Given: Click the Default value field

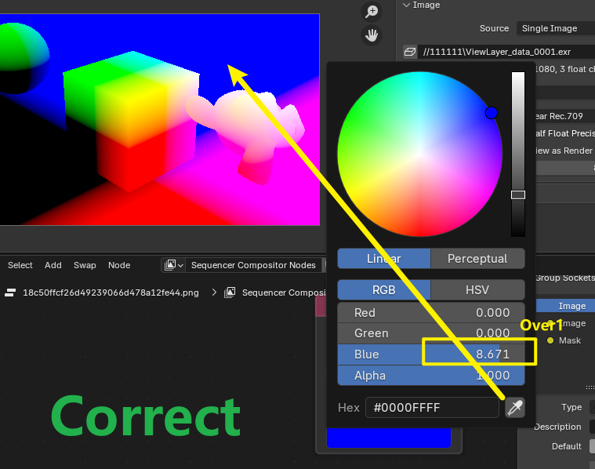Looking at the screenshot, I should coord(592,446).
